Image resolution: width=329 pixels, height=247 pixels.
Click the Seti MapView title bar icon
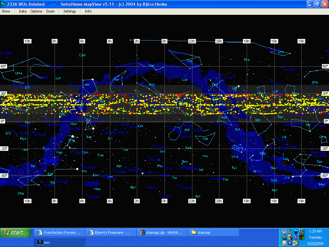(x=4, y=4)
